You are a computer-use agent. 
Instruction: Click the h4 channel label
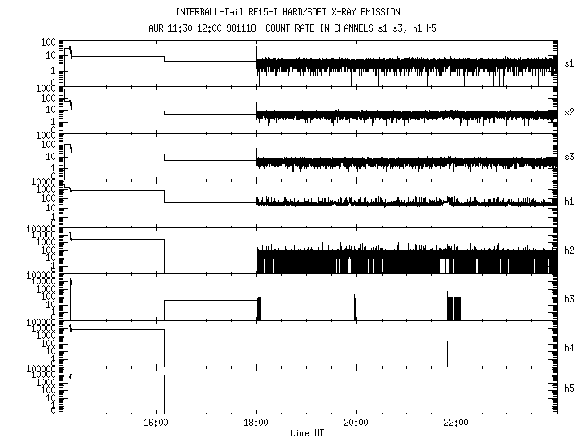coord(569,348)
